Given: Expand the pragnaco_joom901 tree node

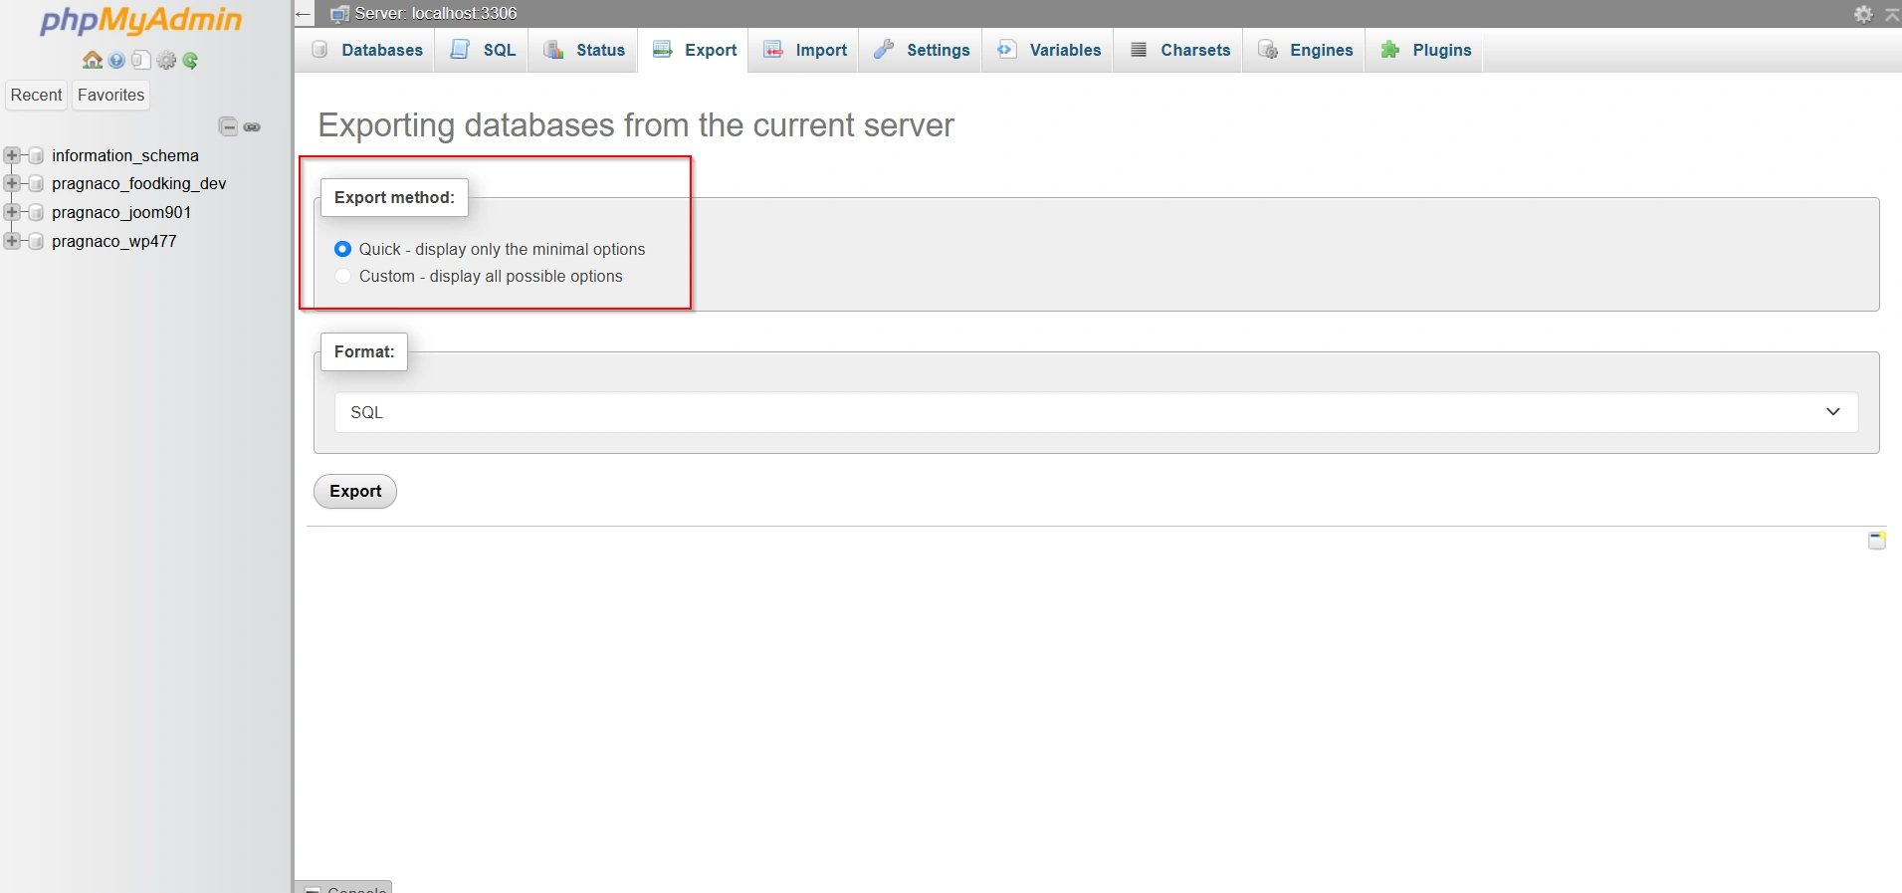Looking at the screenshot, I should pos(12,212).
